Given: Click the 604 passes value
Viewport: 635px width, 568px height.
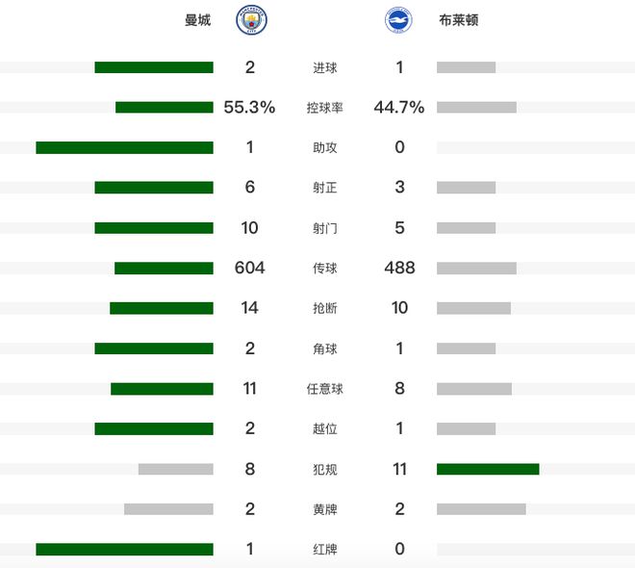Looking at the screenshot, I should point(249,268).
